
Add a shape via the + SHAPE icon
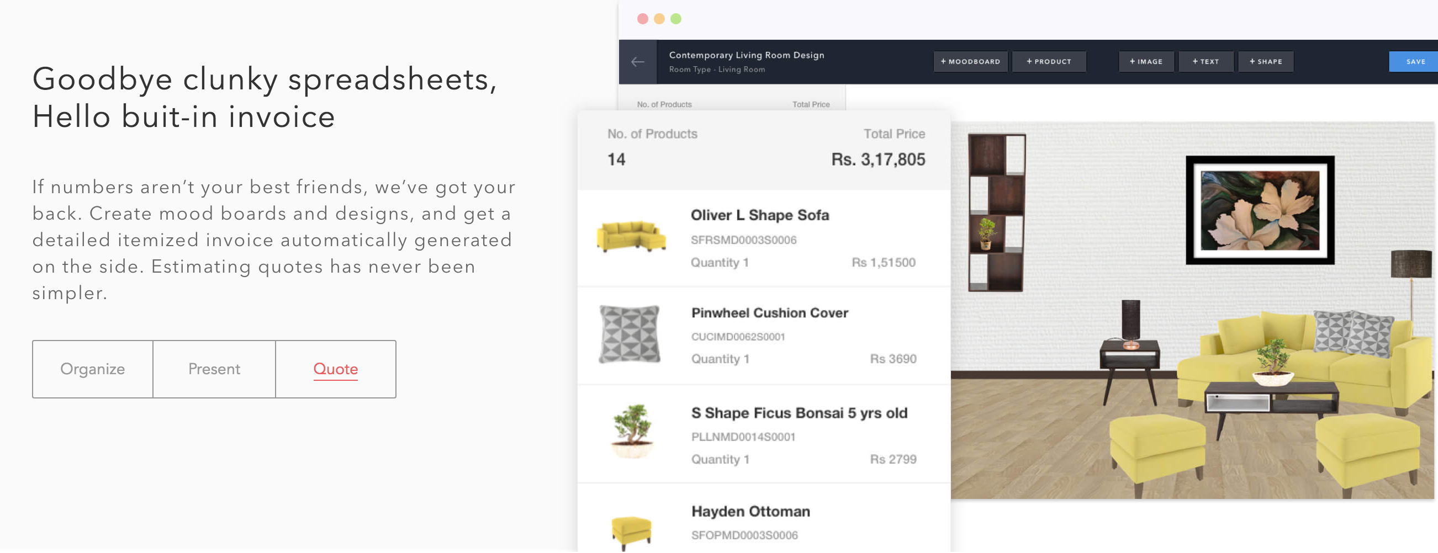tap(1265, 61)
